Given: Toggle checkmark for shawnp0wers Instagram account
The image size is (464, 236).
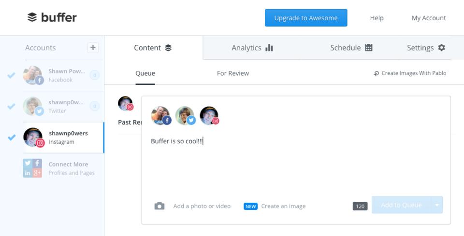Looking at the screenshot, I should coord(11,137).
